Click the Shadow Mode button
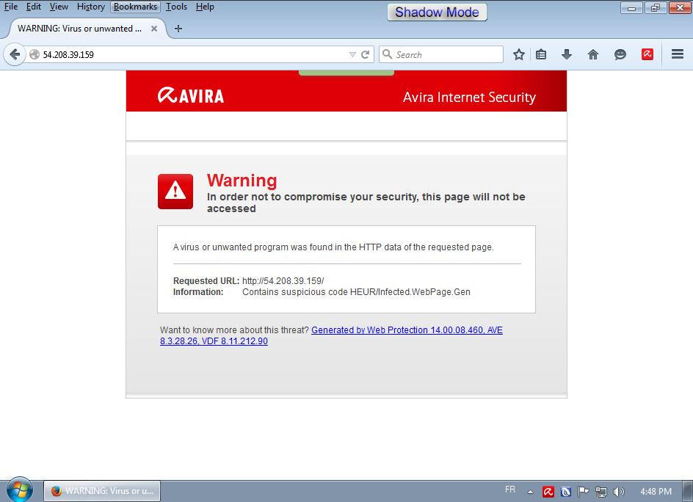Image resolution: width=693 pixels, height=502 pixels. (437, 12)
